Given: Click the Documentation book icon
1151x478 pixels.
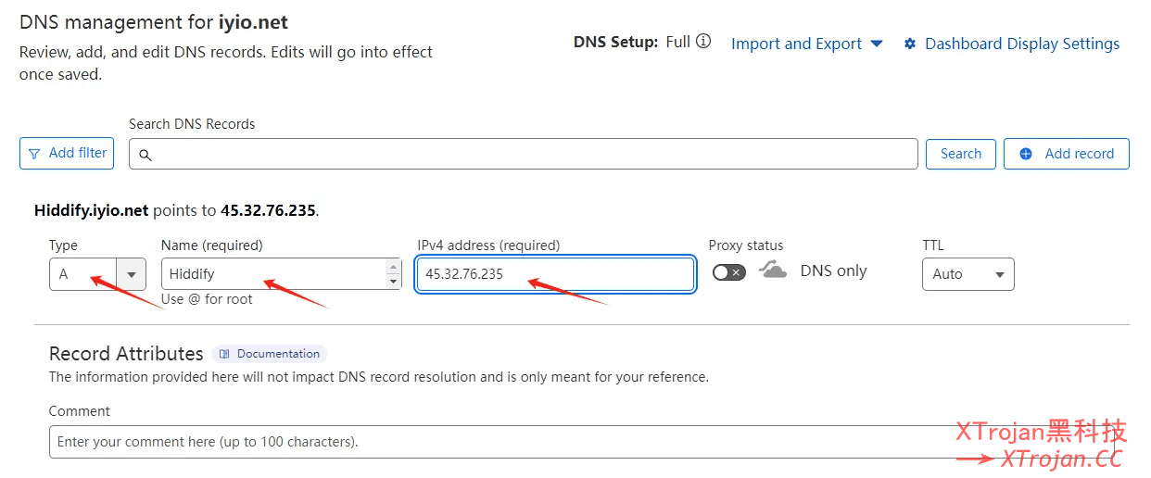Looking at the screenshot, I should click(x=224, y=354).
